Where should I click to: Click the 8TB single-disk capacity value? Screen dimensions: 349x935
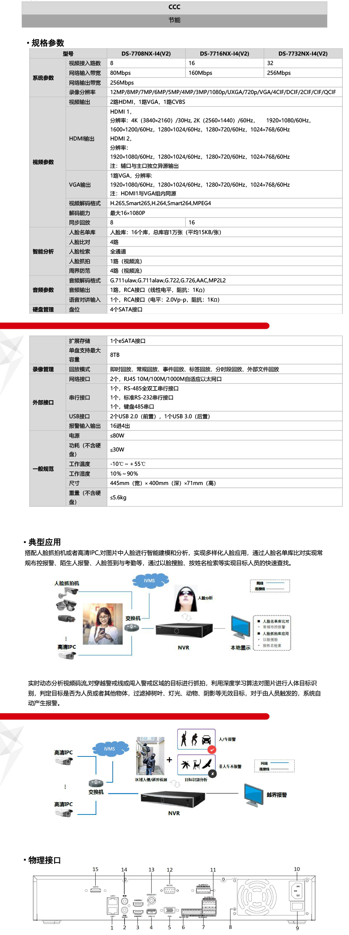pyautogui.click(x=115, y=355)
